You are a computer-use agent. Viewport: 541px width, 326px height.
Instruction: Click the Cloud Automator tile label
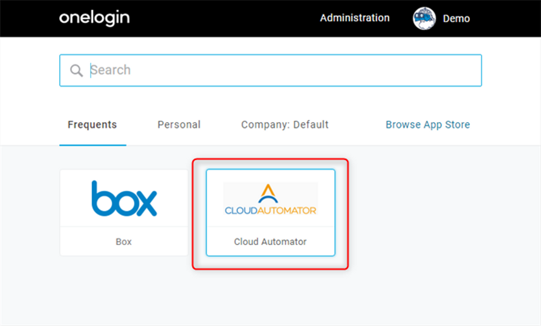270,242
